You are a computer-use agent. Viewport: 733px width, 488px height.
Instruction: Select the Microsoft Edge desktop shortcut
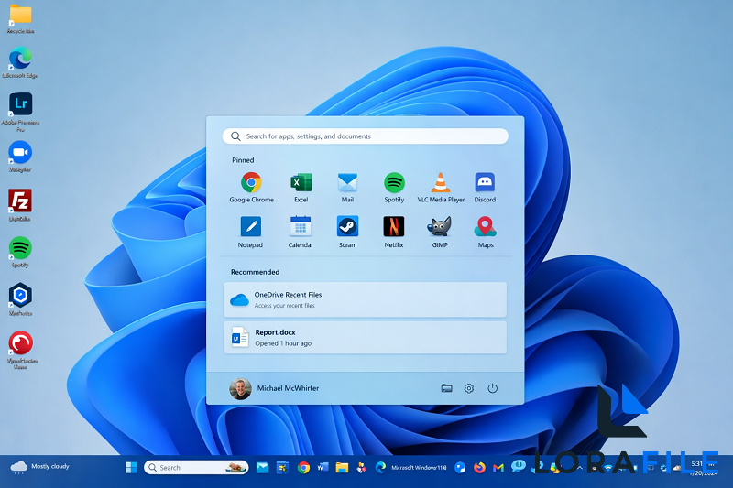(20, 62)
